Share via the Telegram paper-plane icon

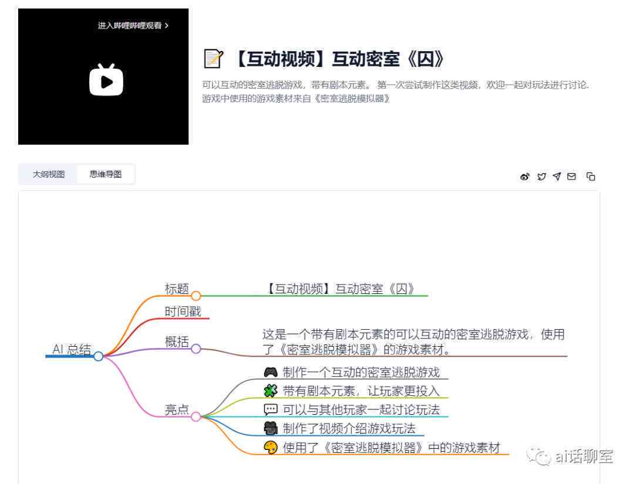557,177
